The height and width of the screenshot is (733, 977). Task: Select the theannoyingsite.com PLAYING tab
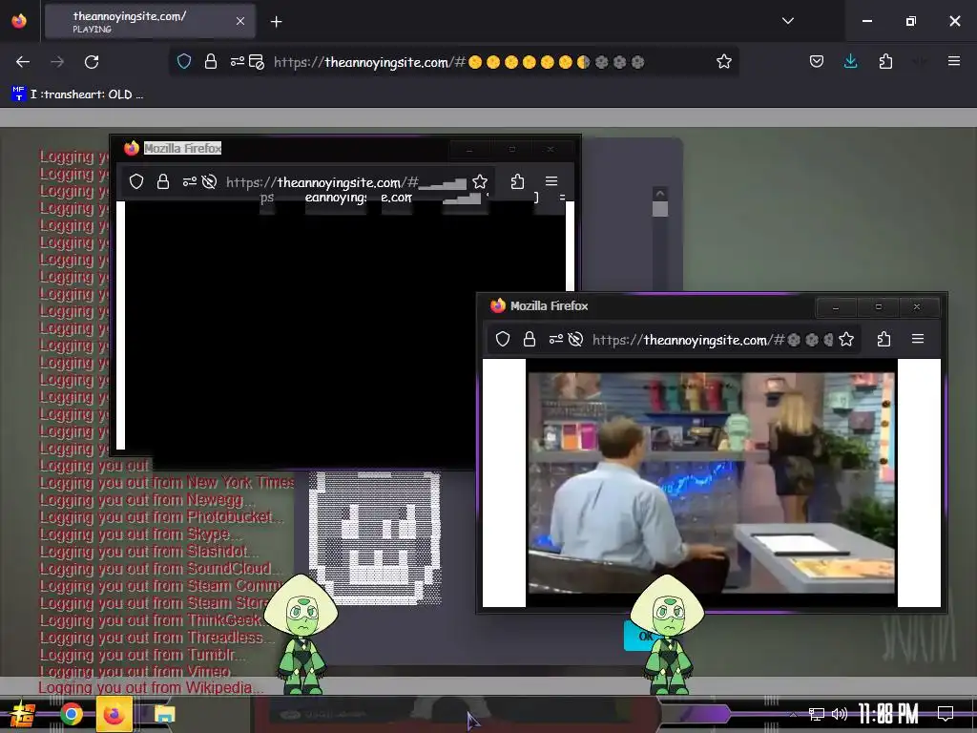pyautogui.click(x=150, y=21)
